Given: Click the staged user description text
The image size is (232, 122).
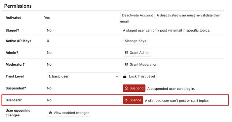Looking at the screenshot, I should pos(166,30).
